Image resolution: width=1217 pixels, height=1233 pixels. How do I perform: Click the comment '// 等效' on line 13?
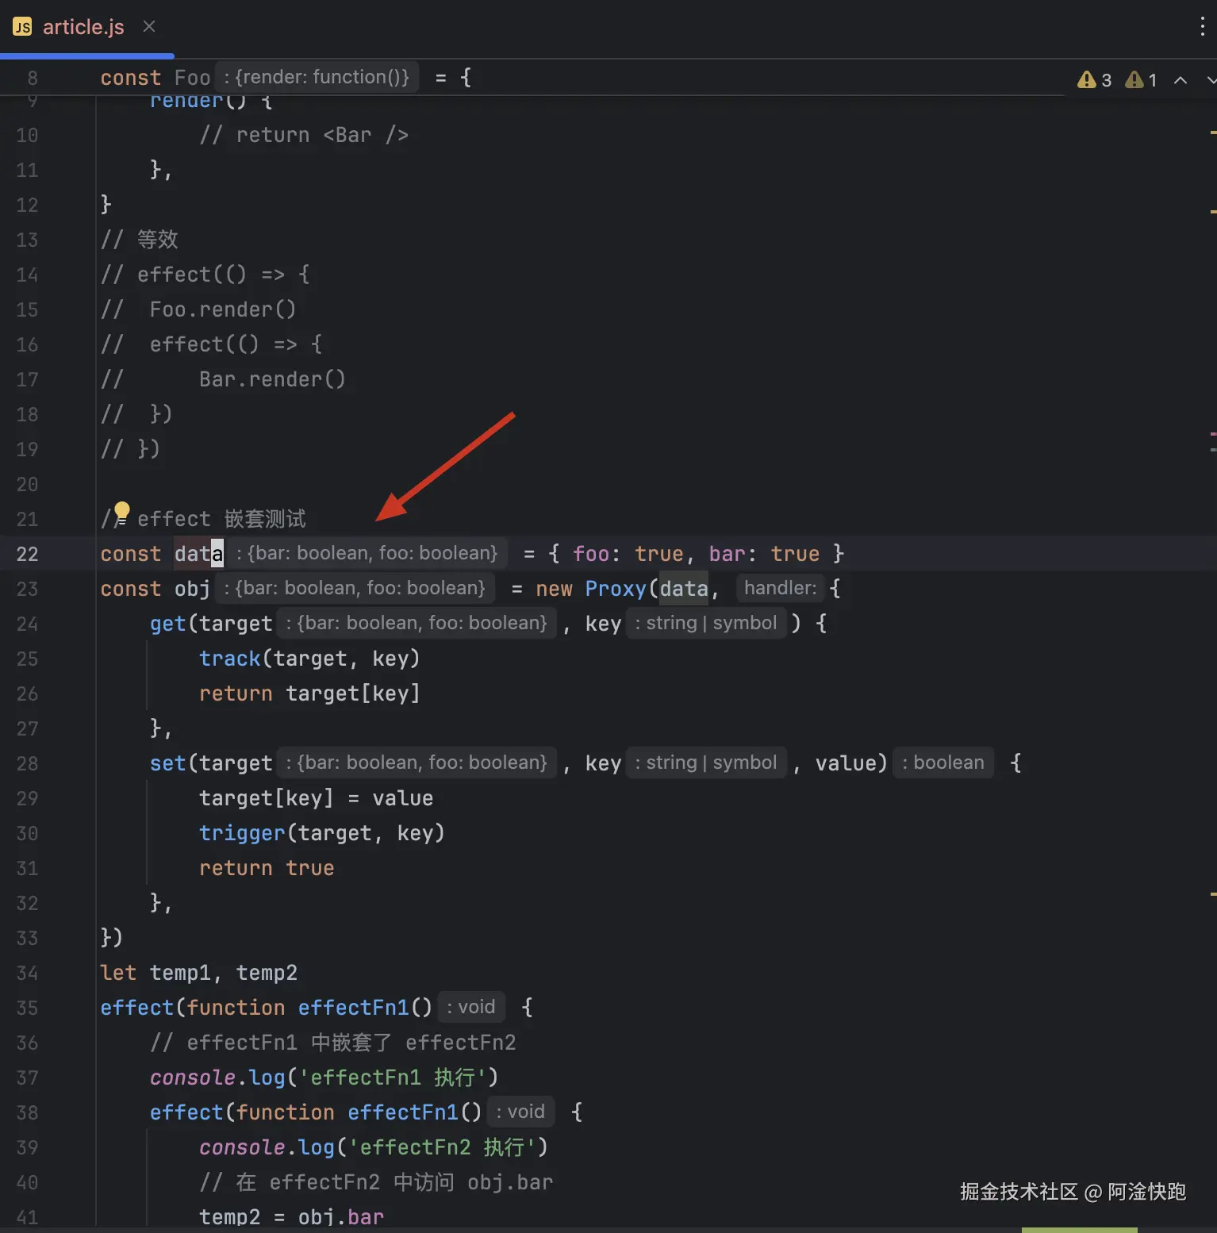pyautogui.click(x=139, y=240)
